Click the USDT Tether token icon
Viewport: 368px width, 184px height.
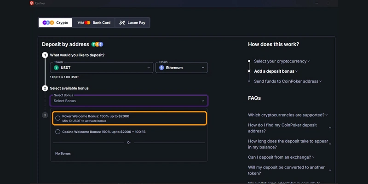(x=56, y=68)
